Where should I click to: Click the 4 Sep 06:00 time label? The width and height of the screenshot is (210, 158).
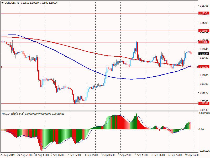pyautogui.click(x=108, y=155)
